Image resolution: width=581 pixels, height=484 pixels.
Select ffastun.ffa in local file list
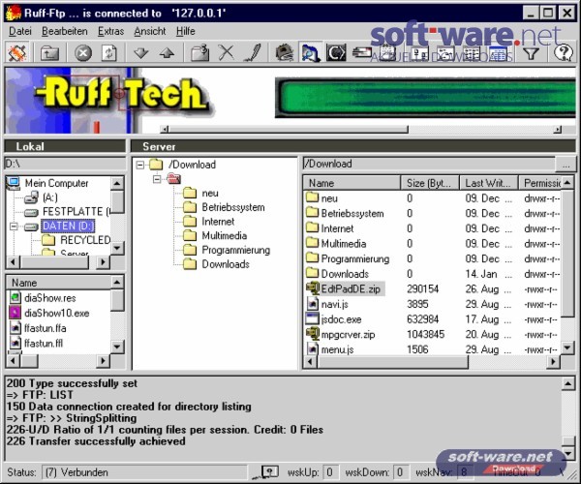(46, 328)
